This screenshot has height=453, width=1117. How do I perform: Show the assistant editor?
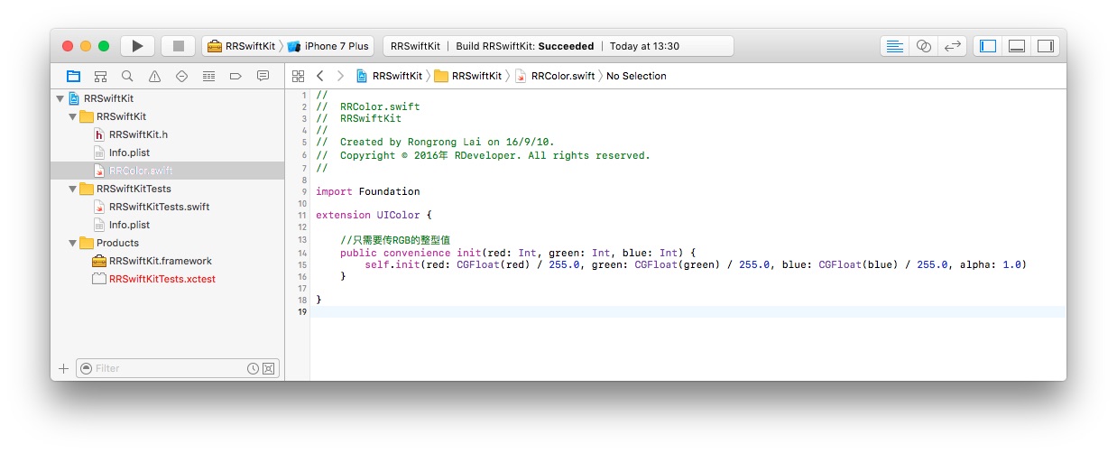point(923,46)
